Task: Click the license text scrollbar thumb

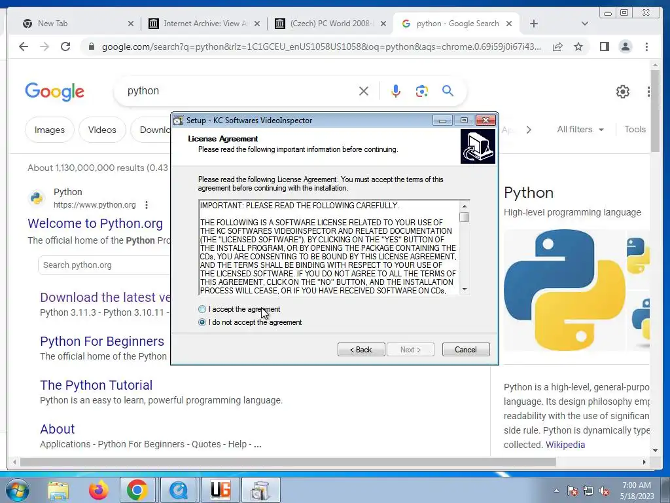Action: click(x=465, y=217)
